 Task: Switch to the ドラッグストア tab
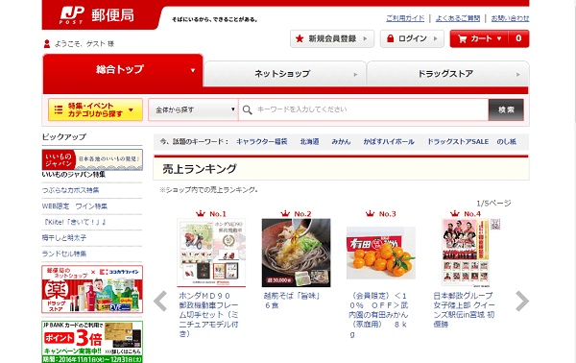[x=447, y=74]
